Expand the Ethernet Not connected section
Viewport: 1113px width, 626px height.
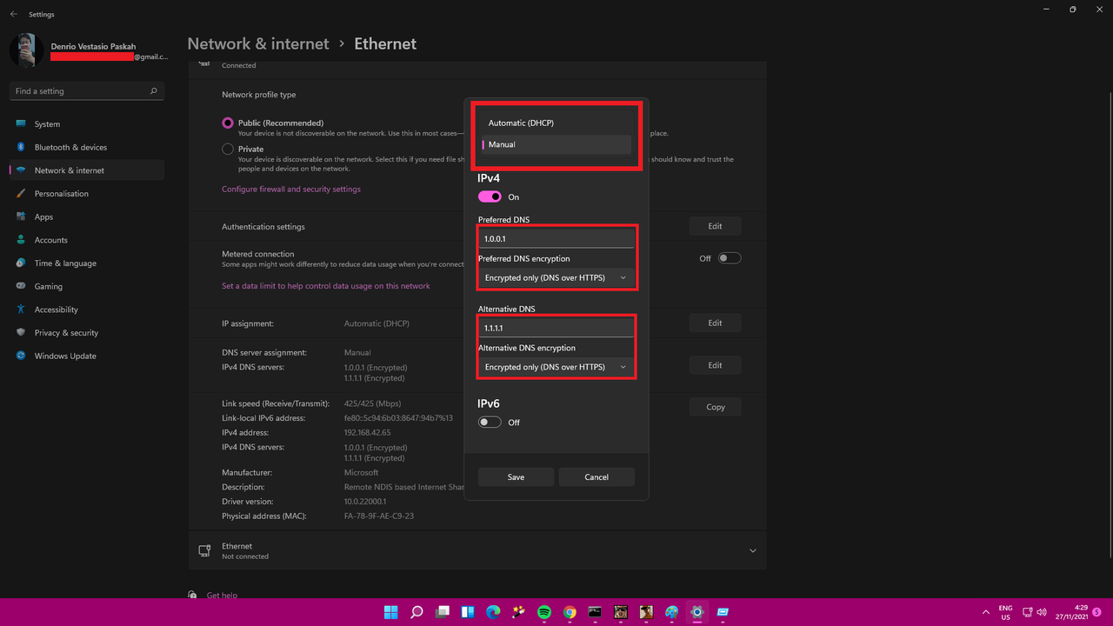pos(753,551)
